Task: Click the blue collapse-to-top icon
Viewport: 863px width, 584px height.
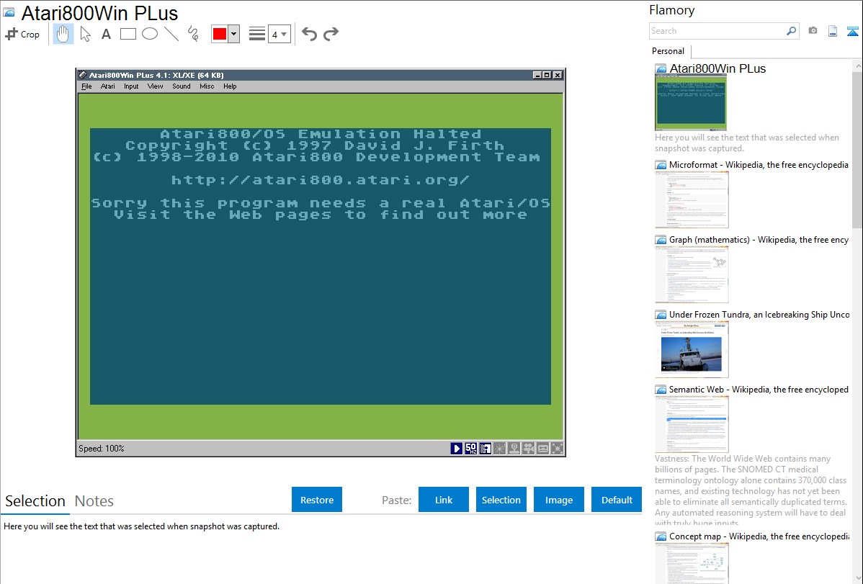Action: pyautogui.click(x=852, y=31)
